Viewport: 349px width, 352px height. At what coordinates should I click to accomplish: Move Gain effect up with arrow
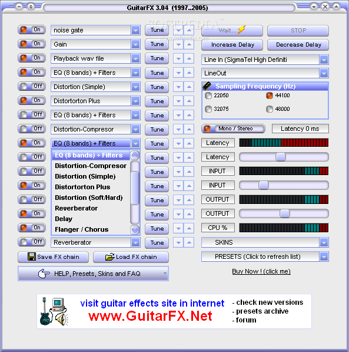click(x=189, y=44)
